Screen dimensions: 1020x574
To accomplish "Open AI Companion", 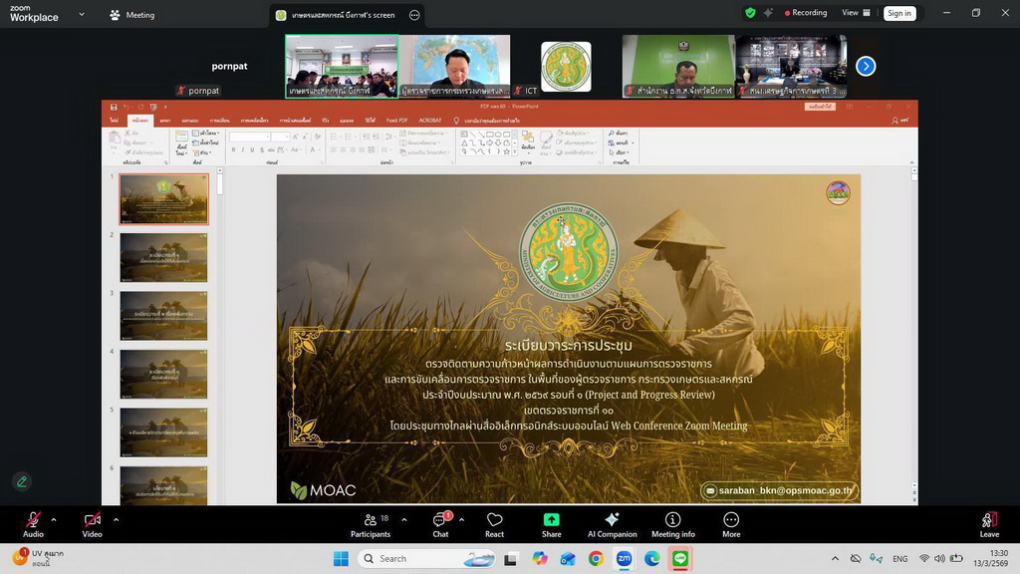I will click(612, 523).
